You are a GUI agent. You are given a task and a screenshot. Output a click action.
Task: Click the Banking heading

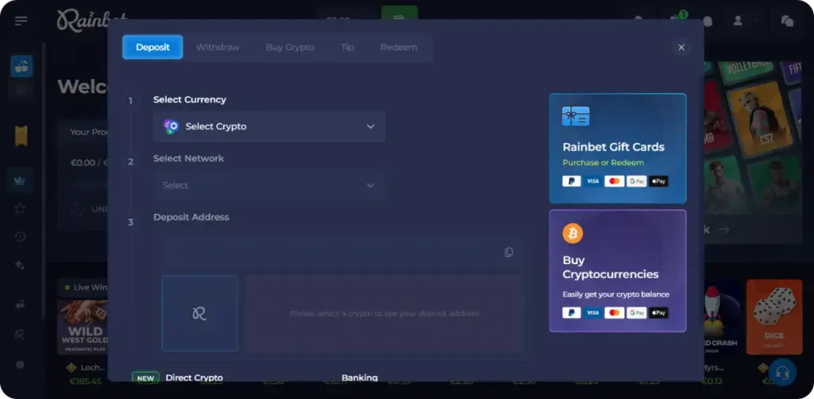(360, 378)
